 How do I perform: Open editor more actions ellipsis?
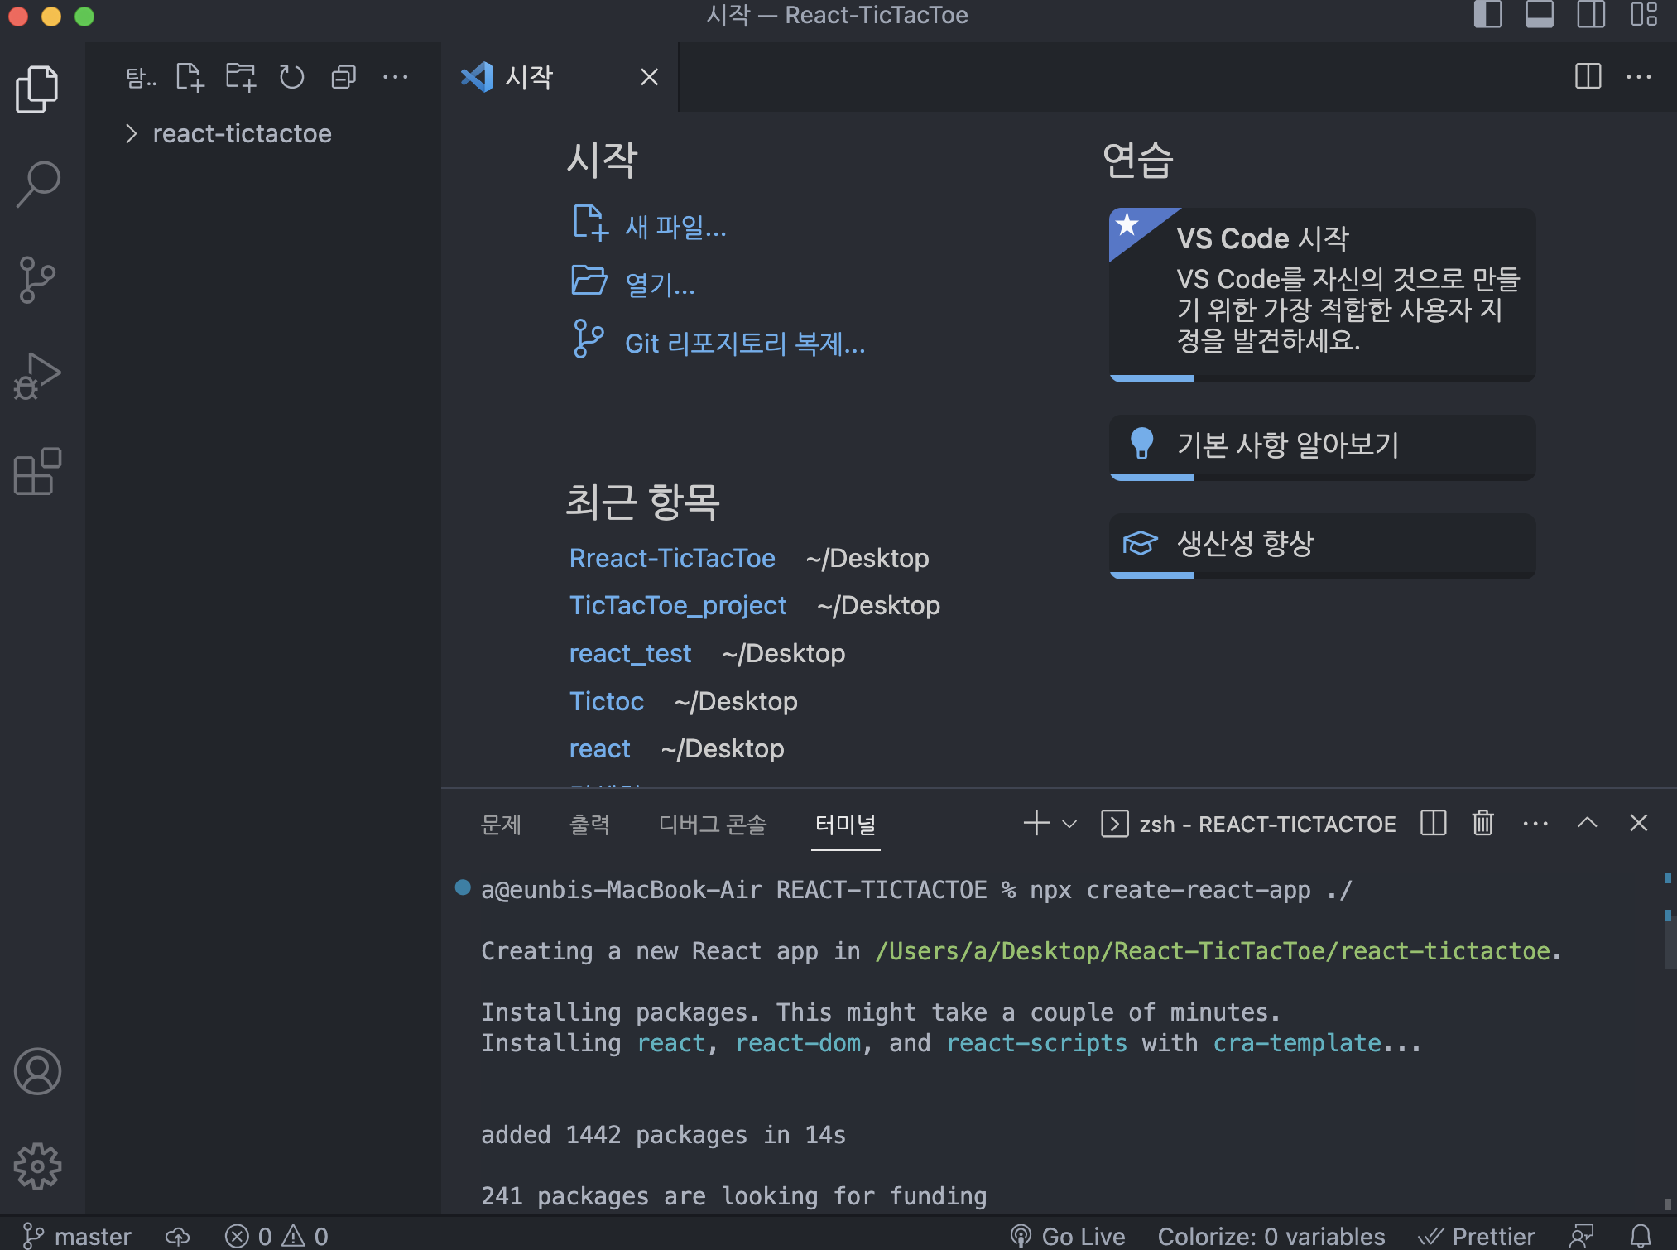[x=1639, y=77]
